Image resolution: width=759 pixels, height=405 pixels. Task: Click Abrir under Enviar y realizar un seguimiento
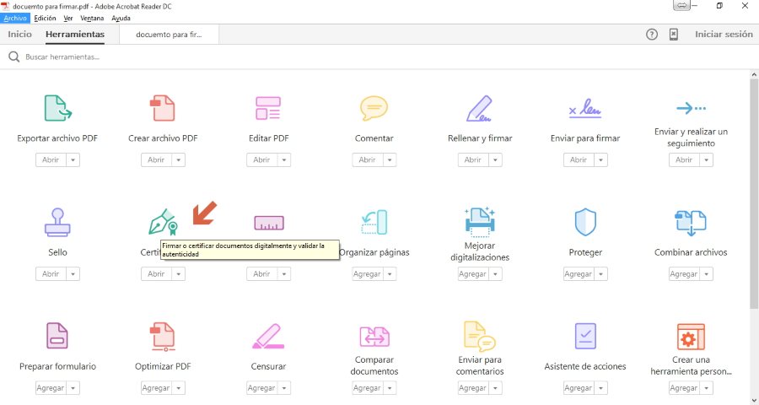click(684, 159)
